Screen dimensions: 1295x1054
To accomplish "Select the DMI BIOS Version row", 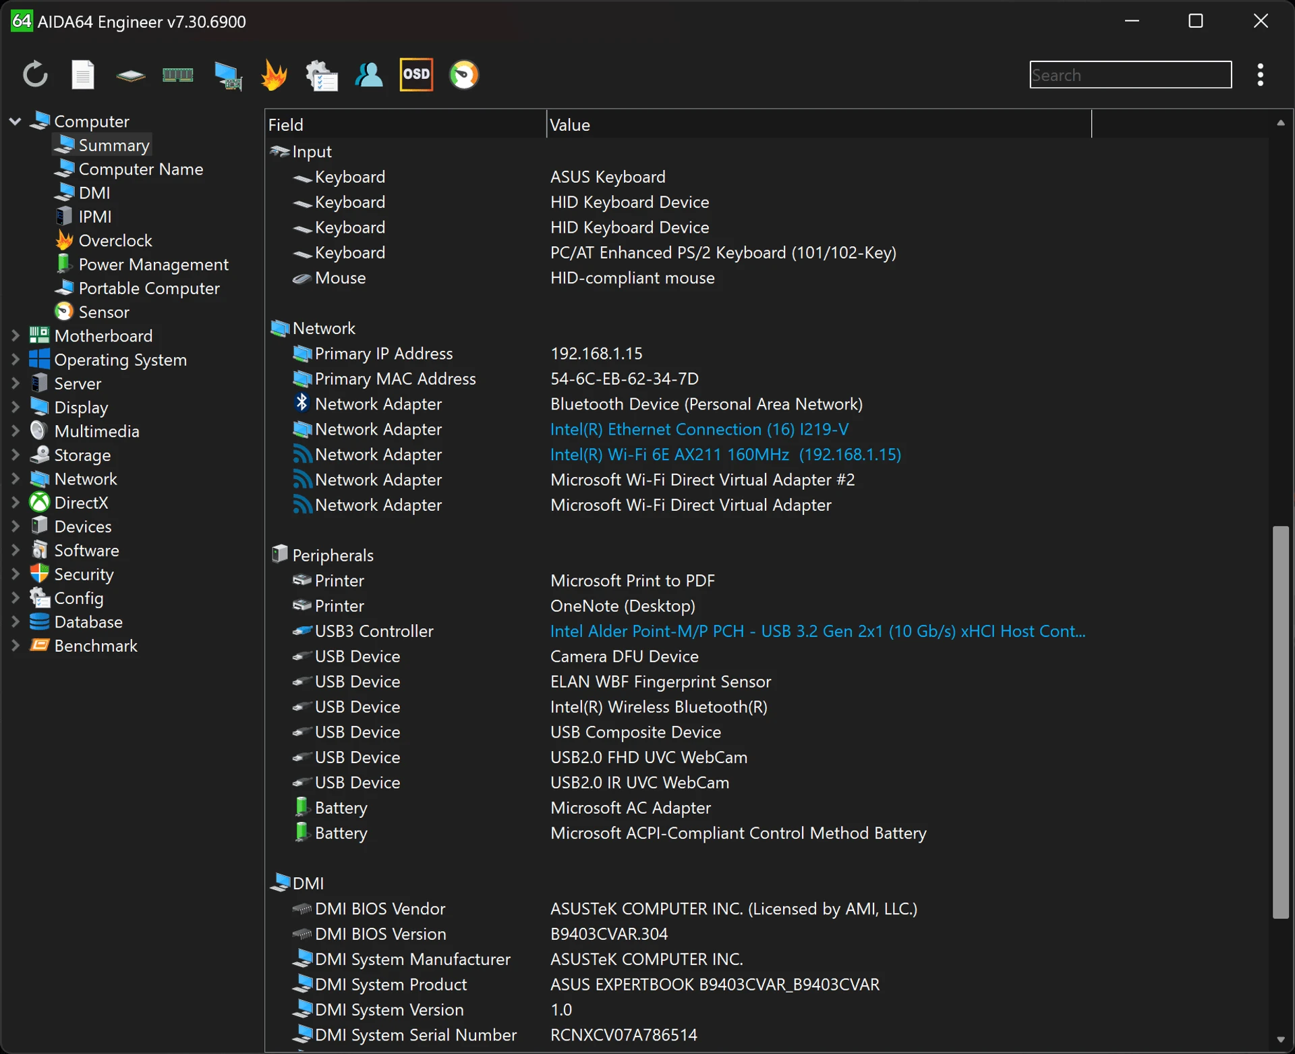I will (x=766, y=934).
